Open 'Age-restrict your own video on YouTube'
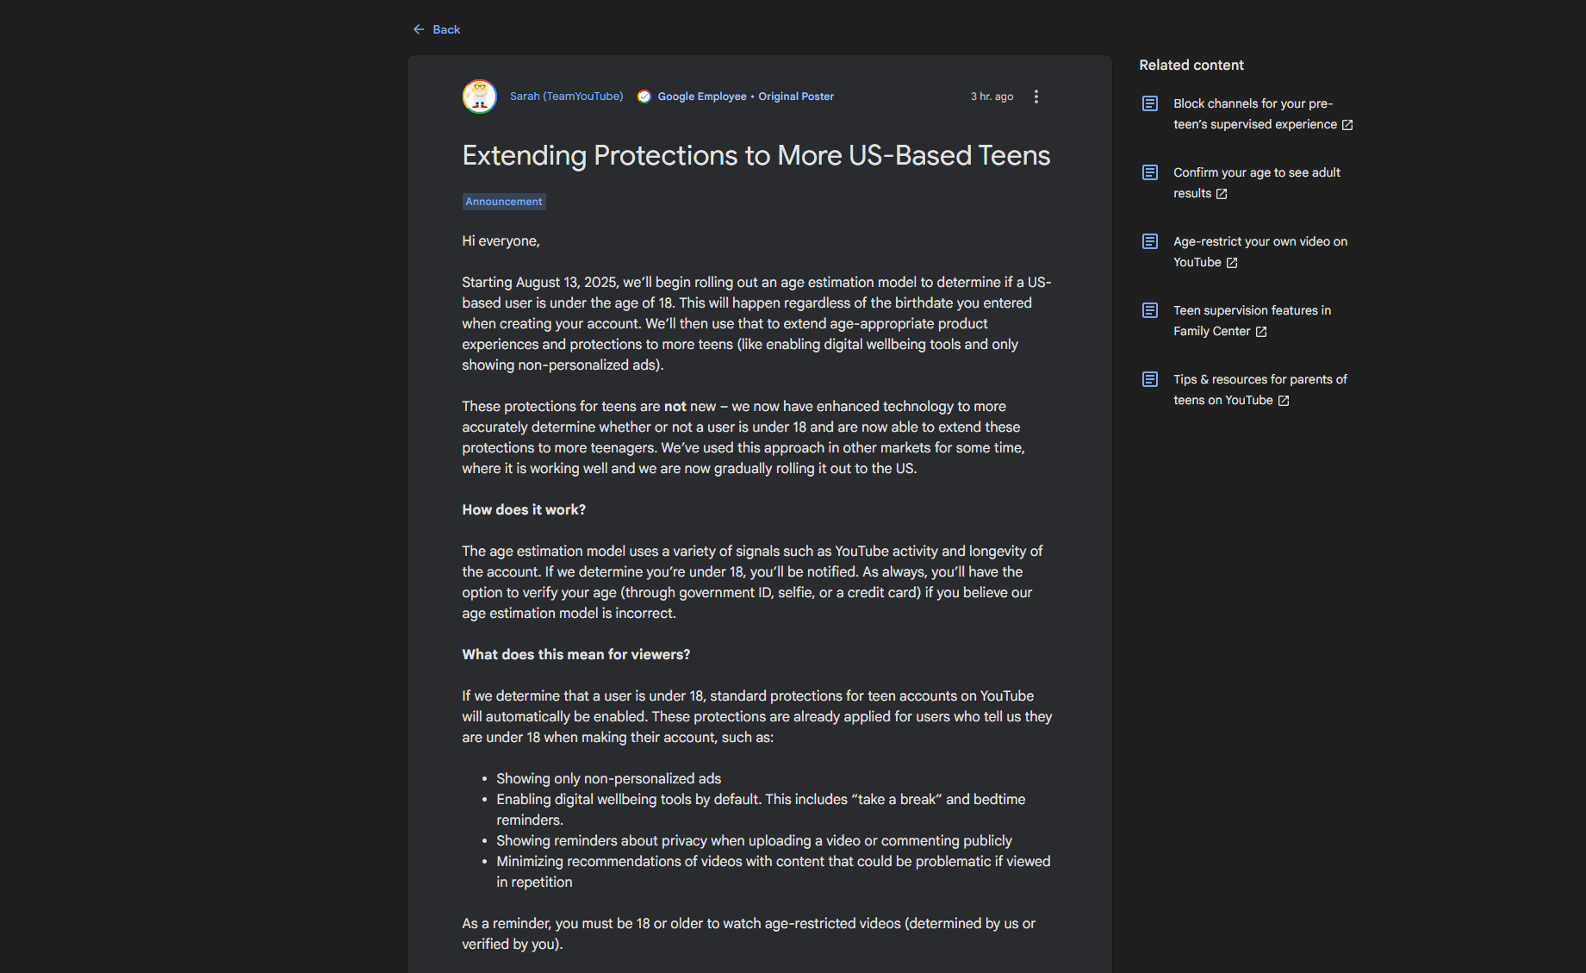 (1259, 241)
